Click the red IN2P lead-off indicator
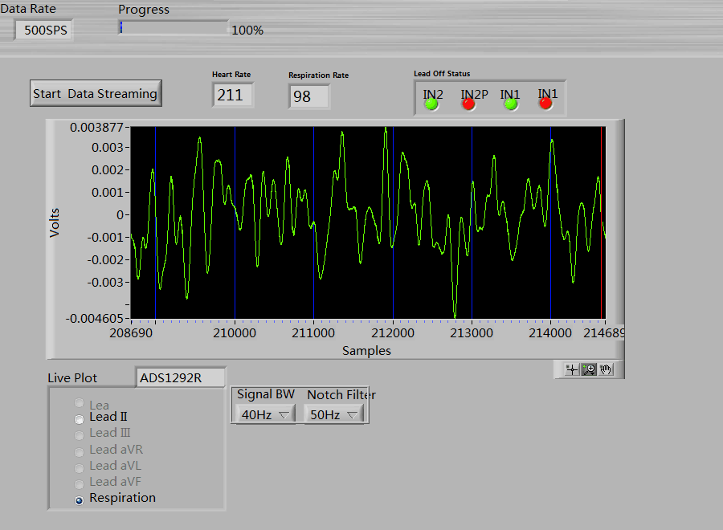This screenshot has width=723, height=530. pos(468,104)
